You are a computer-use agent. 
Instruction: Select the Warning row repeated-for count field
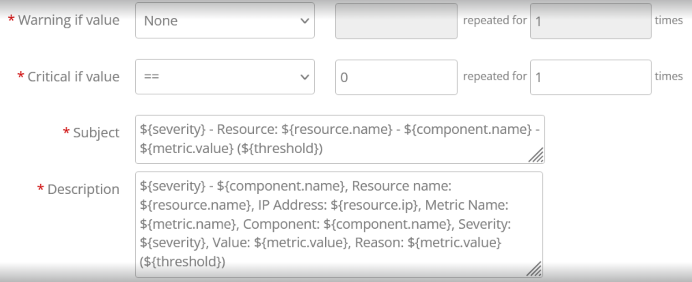(x=591, y=21)
